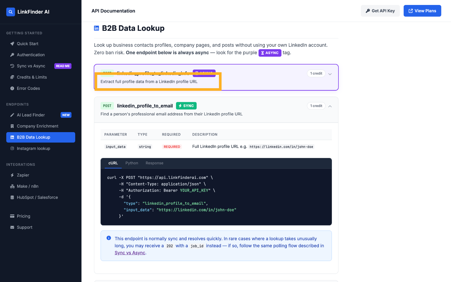Click the TYPE column header
The image size is (451, 282).
[x=143, y=134]
